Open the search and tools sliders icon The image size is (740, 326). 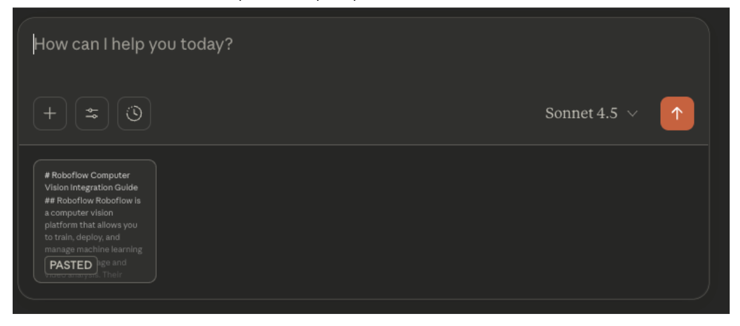[x=92, y=114]
